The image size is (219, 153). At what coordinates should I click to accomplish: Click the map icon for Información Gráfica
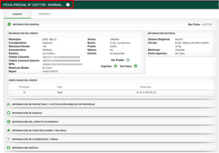coord(8,148)
